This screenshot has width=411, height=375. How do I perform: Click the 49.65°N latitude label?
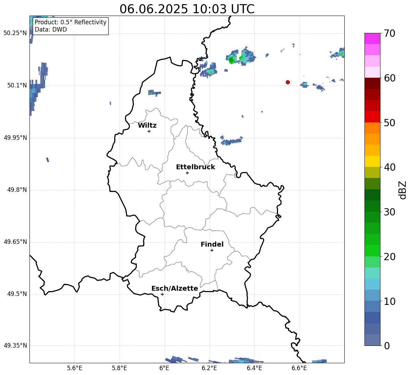pos(15,242)
